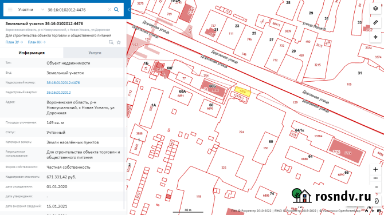Activate the locate-me crosshair tool
This screenshot has width=384, height=215.
pos(375,37)
